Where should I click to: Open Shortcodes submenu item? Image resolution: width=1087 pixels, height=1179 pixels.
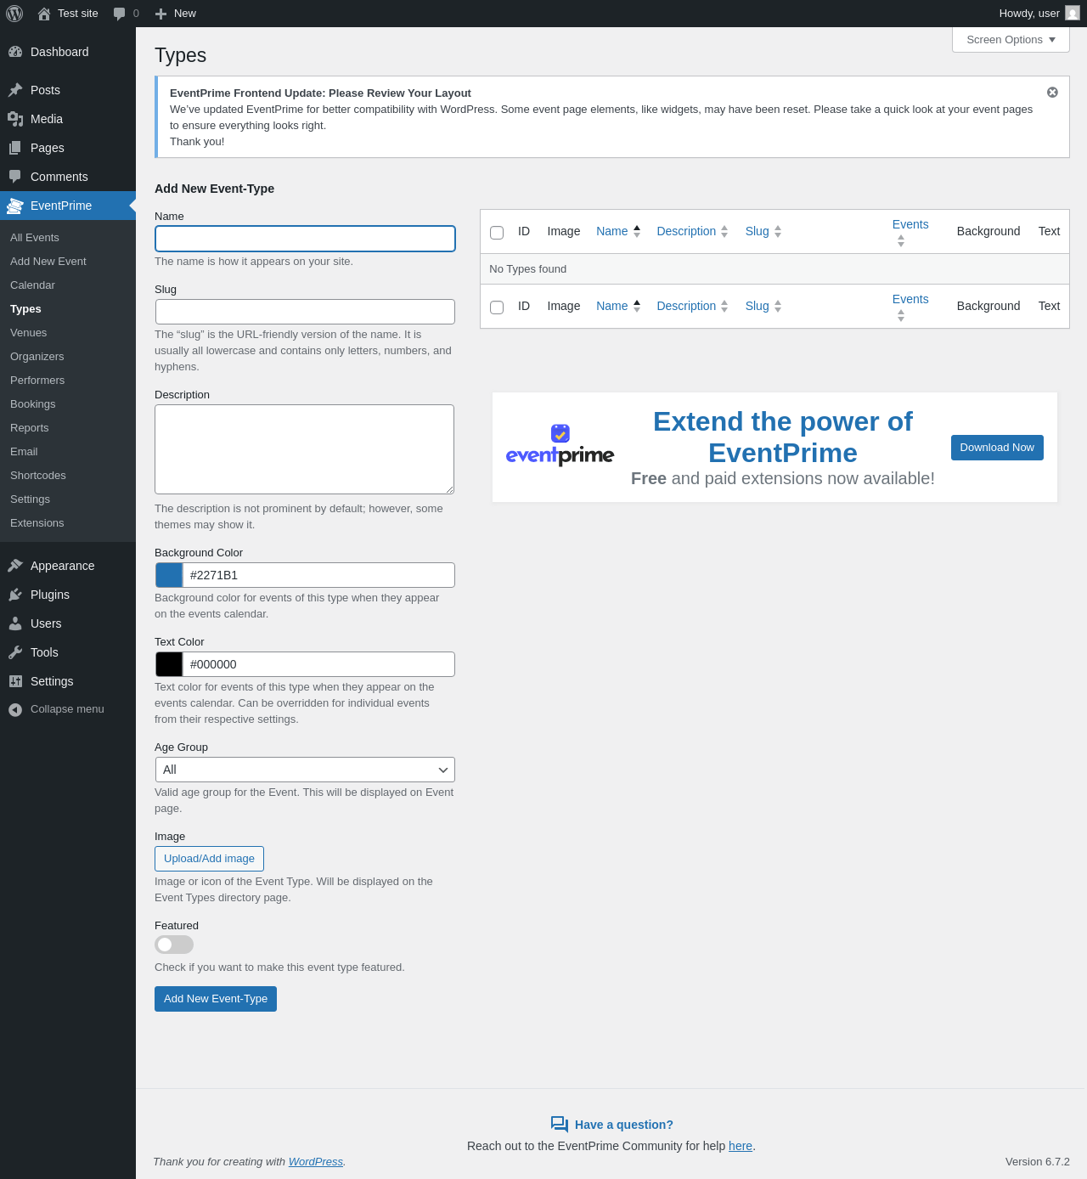coord(38,476)
